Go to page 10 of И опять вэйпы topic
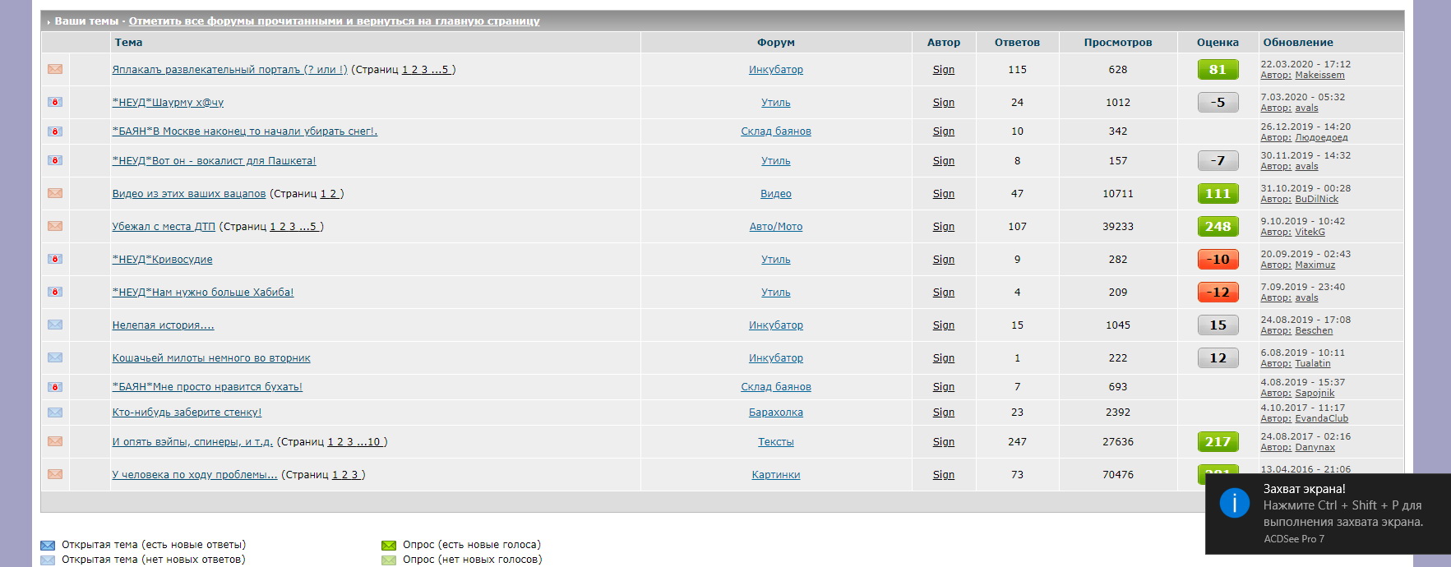The height and width of the screenshot is (567, 1451). pyautogui.click(x=373, y=442)
